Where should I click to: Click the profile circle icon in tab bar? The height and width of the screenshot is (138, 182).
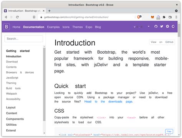click(x=176, y=11)
